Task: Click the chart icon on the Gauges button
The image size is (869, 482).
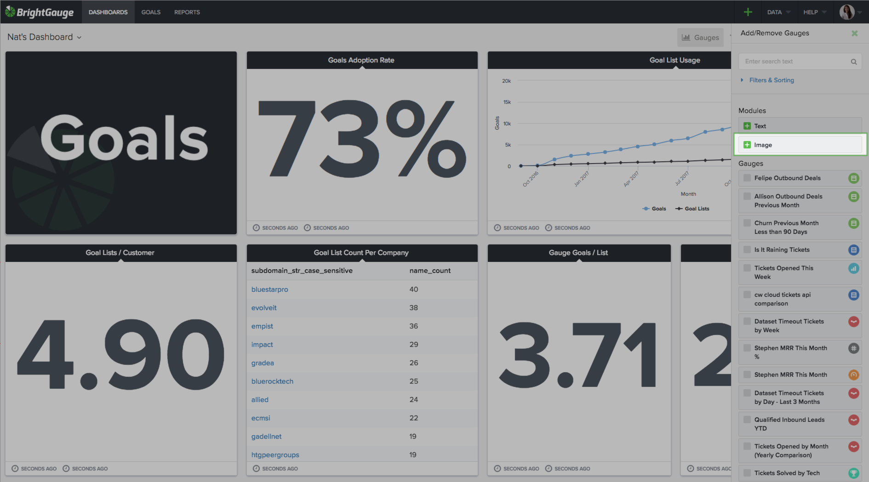Action: point(686,38)
